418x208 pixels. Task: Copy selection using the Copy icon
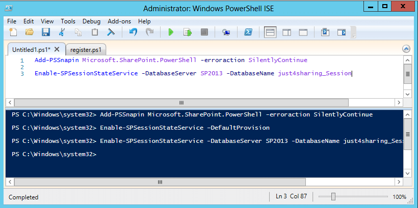point(78,33)
